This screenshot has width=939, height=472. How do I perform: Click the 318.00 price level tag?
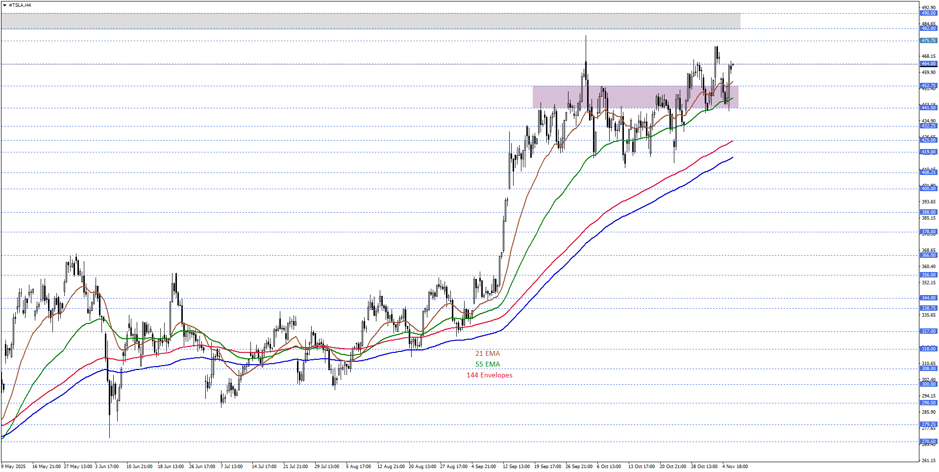point(928,349)
